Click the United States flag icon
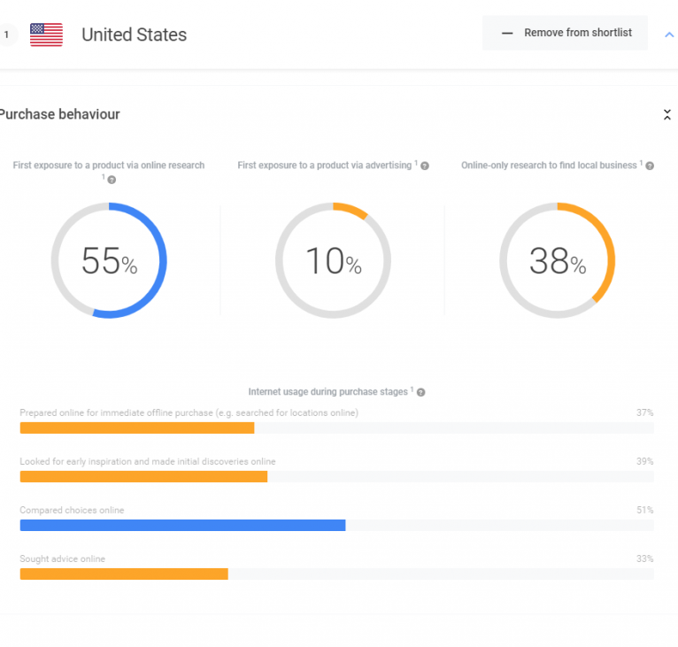Image resolution: width=678 pixels, height=647 pixels. pos(46,35)
